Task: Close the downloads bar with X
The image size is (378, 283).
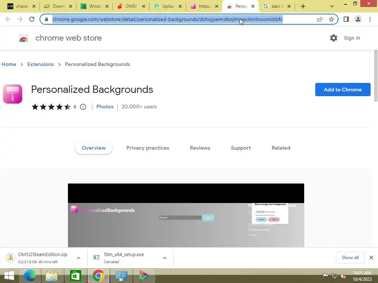Action: point(371,258)
